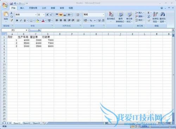Decrease font size with small A

point(51,15)
